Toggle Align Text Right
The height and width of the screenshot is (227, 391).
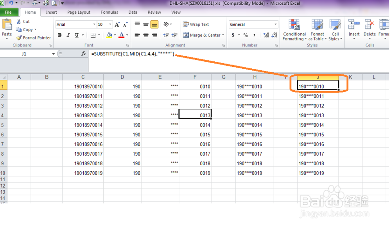(154, 35)
